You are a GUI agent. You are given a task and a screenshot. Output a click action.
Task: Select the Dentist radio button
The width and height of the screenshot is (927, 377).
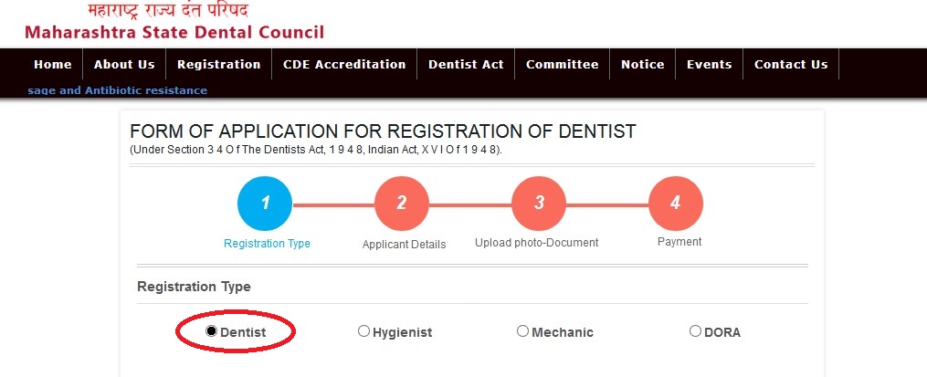point(212,331)
